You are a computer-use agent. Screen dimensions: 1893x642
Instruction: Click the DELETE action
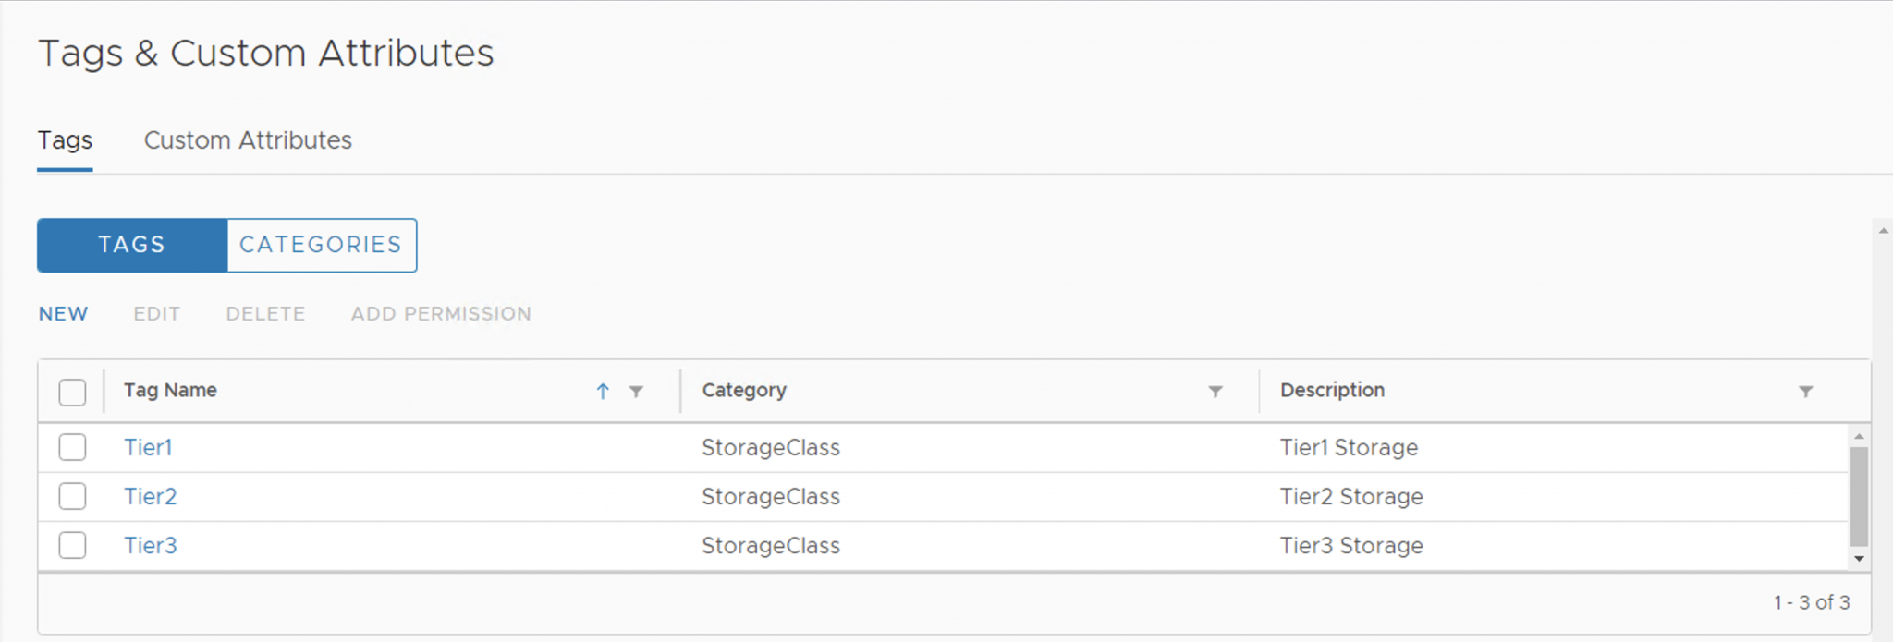tap(265, 313)
